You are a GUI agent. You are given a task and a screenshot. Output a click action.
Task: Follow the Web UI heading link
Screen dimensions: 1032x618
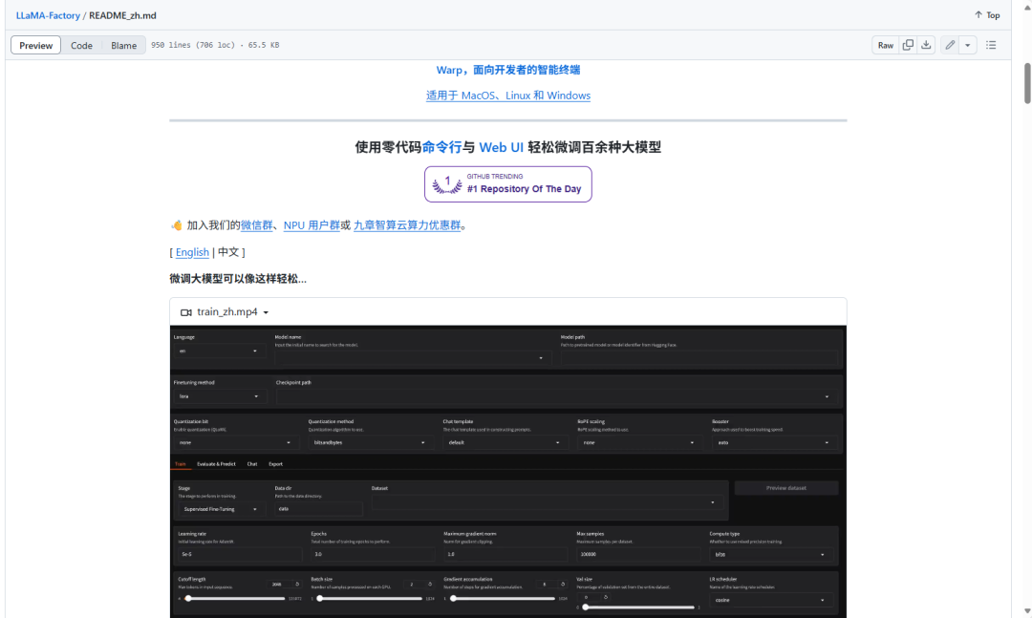tap(501, 147)
